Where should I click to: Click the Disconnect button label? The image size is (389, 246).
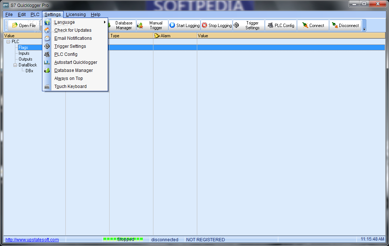tap(349, 25)
